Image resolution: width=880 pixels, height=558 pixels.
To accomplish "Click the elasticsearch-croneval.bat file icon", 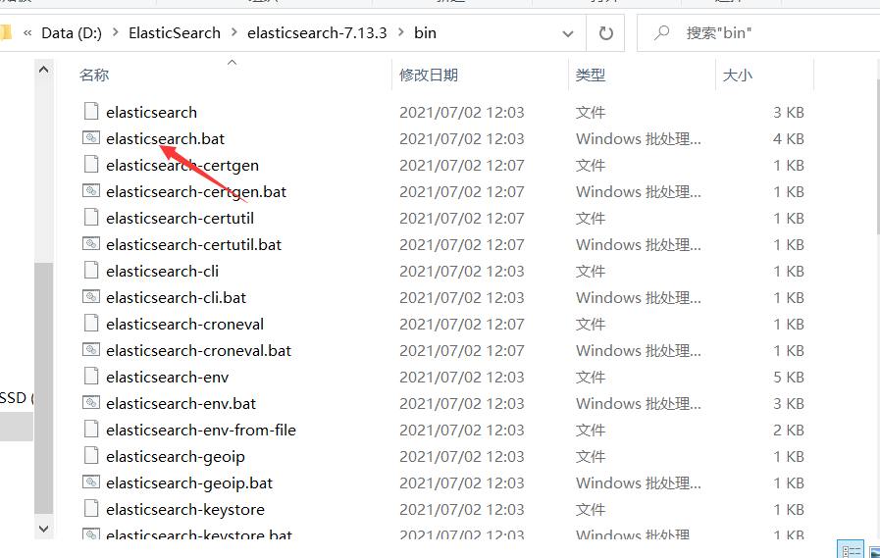I will pyautogui.click(x=91, y=349).
